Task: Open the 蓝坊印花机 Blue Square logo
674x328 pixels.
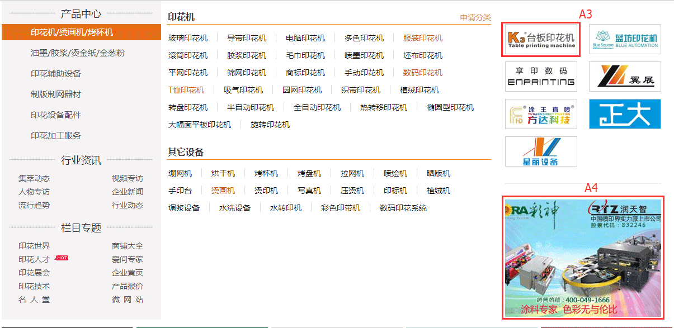Action: (x=625, y=39)
